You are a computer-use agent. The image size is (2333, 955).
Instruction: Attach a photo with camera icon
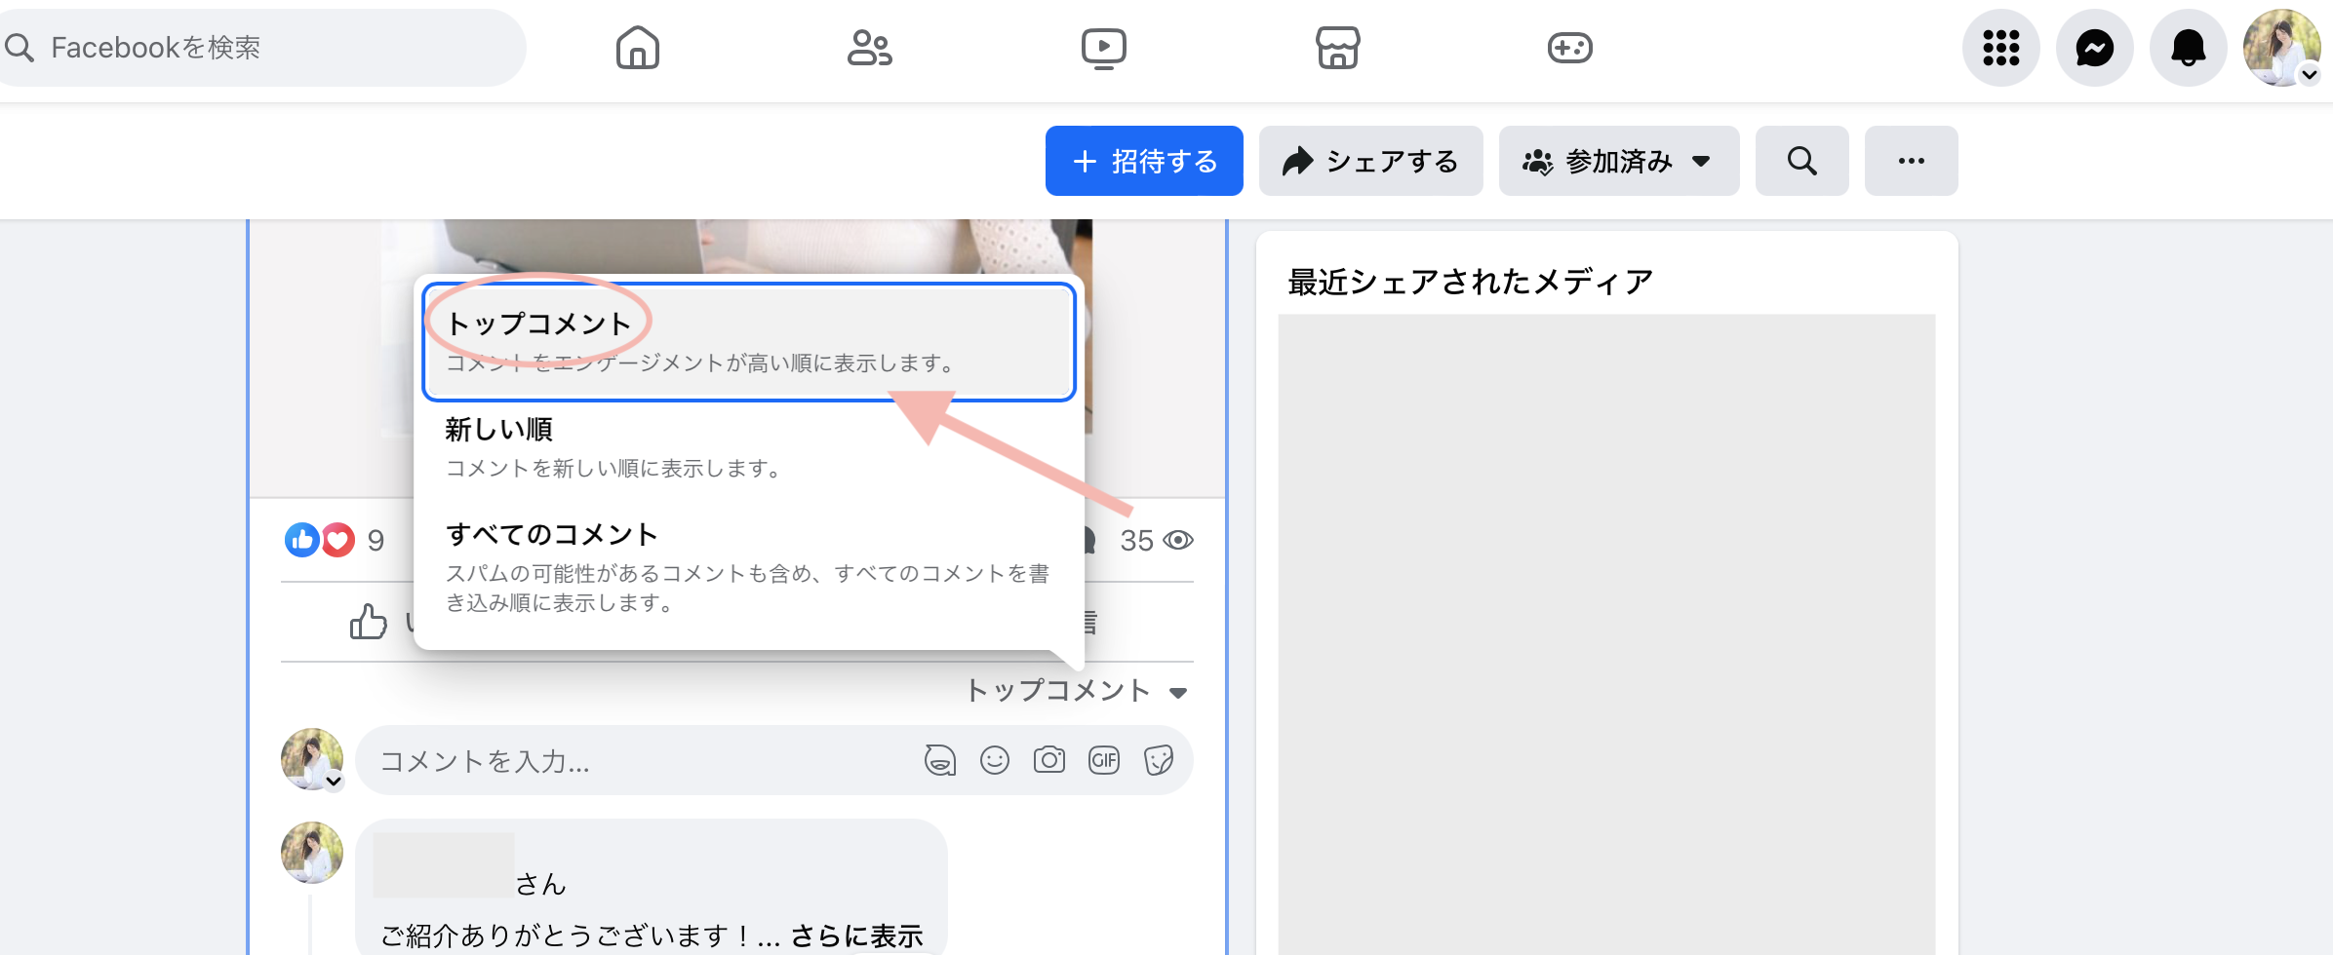(1048, 760)
